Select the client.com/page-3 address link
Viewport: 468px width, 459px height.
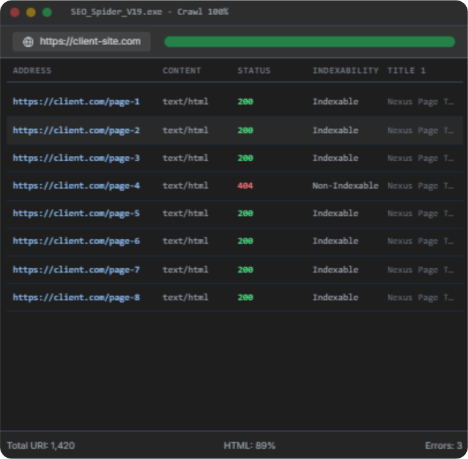pos(76,158)
